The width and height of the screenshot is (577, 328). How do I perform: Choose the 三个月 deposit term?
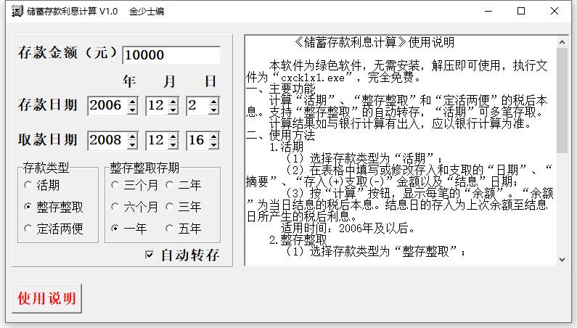(115, 185)
